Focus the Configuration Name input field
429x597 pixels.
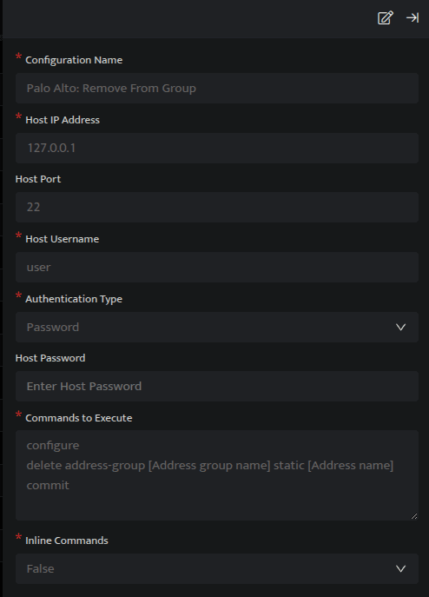pyautogui.click(x=217, y=89)
